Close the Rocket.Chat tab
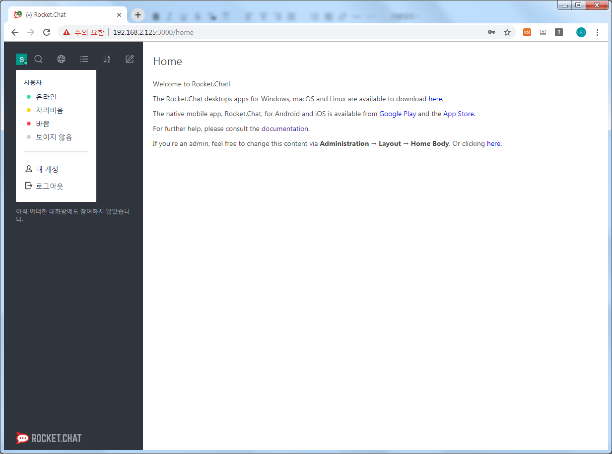612x454 pixels. tap(119, 15)
